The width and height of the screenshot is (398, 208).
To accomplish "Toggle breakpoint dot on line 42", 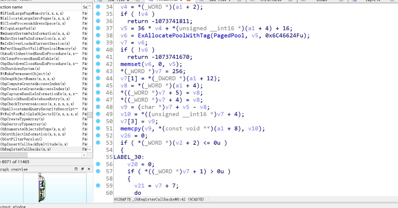I will (x=98, y=64).
